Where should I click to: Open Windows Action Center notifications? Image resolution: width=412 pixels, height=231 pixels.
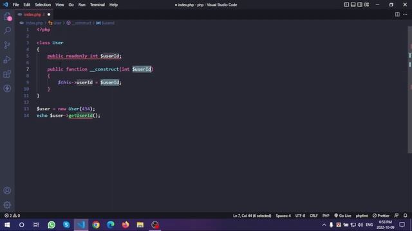(x=402, y=225)
